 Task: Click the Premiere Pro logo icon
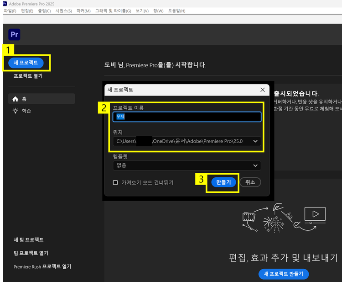[x=14, y=35]
